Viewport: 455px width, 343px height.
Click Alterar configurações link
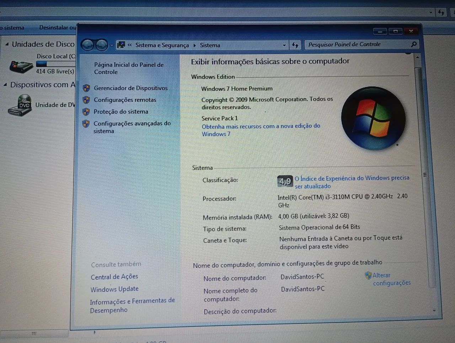(x=392, y=279)
